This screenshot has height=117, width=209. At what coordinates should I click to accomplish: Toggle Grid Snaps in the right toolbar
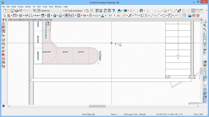tap(205, 94)
